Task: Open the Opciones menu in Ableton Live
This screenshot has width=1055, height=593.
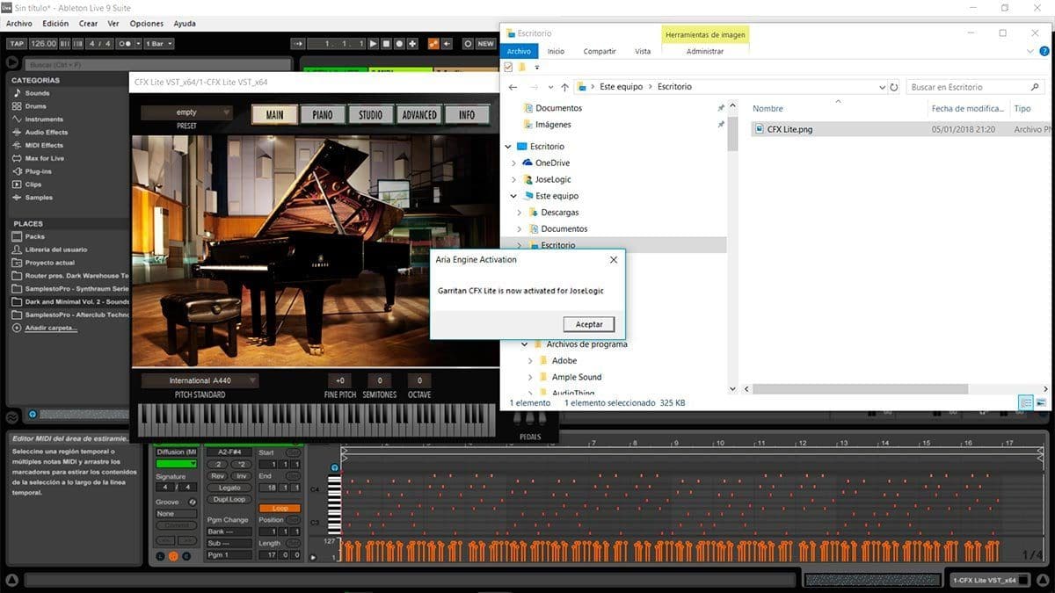Action: 146,24
